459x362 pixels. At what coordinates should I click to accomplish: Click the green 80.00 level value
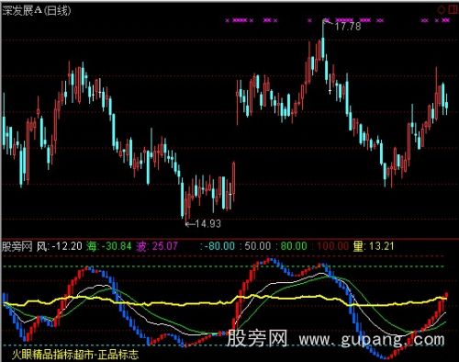[294, 246]
